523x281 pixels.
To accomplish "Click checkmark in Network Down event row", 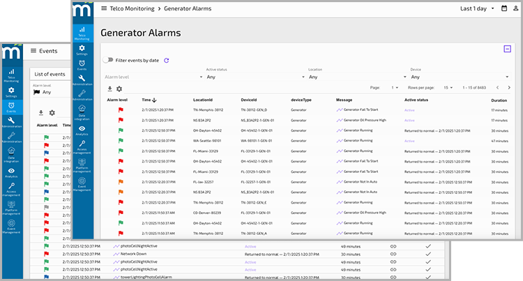I will coord(428,254).
